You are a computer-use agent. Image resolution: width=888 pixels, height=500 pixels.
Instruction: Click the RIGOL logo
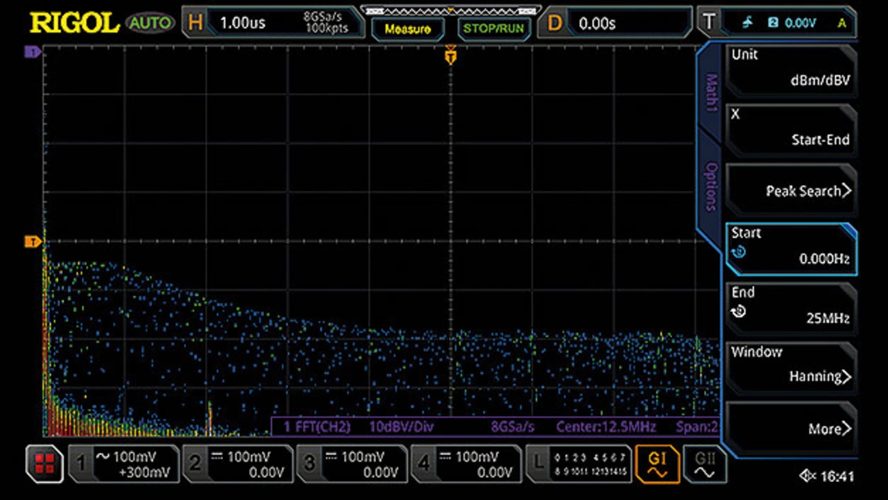tap(75, 23)
